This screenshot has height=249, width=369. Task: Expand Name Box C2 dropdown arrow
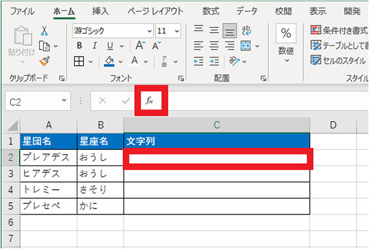(64, 100)
